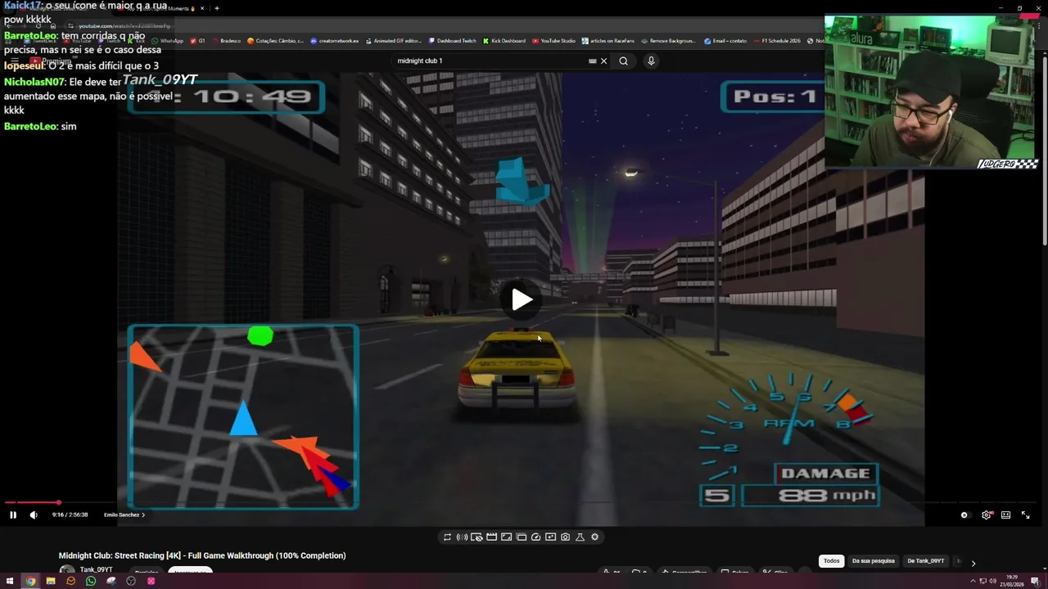Click the YouTube search magnifier button
Viewport: 1048px width, 589px height.
(x=624, y=61)
